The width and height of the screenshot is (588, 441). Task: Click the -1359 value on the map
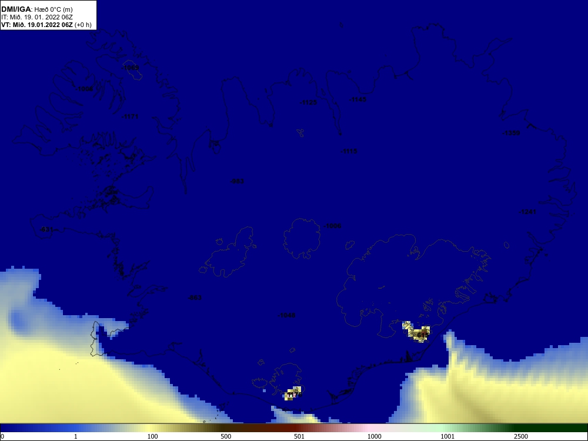(511, 133)
